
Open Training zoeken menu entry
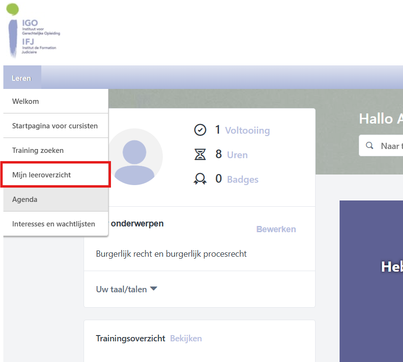tap(38, 150)
